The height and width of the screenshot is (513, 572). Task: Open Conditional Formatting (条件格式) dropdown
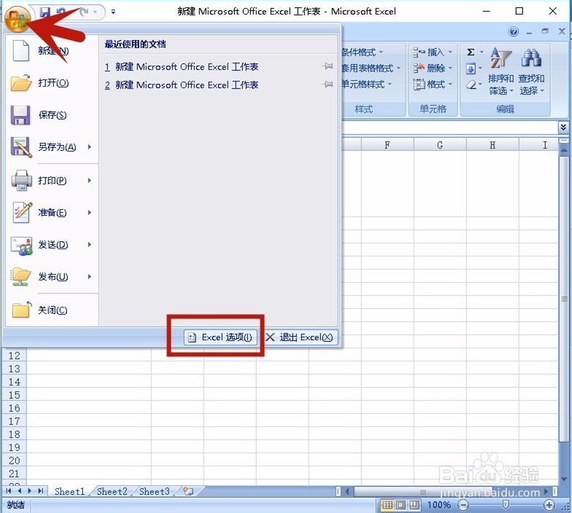(x=362, y=52)
